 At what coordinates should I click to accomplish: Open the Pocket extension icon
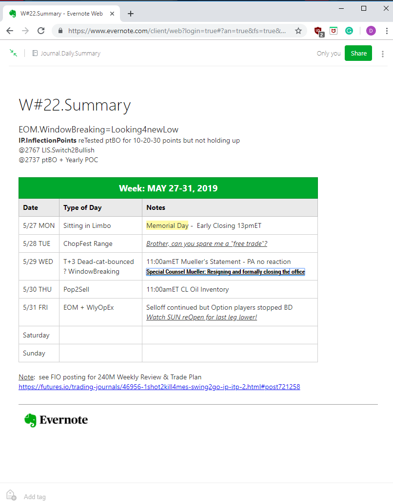(x=334, y=31)
